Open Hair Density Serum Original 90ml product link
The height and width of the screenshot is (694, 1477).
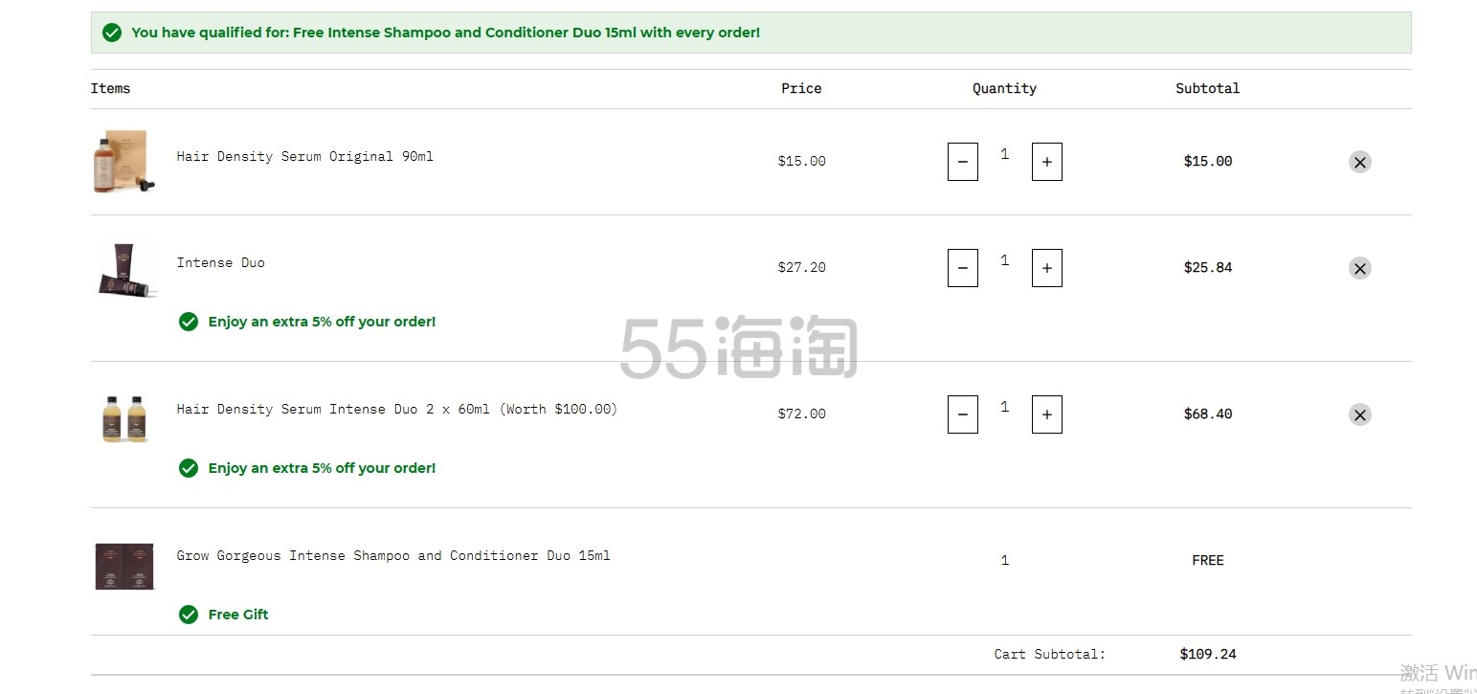pos(304,156)
